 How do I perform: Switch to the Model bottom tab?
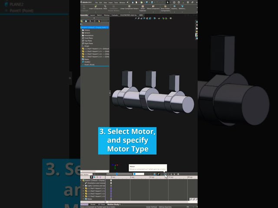(x=93, y=204)
